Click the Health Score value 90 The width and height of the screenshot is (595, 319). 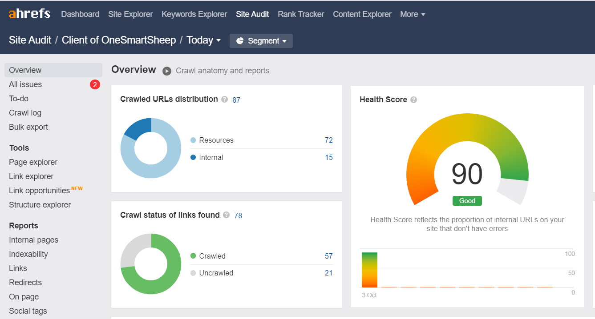467,174
